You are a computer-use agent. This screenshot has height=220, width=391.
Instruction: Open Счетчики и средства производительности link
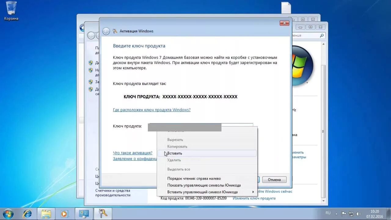[x=113, y=193]
